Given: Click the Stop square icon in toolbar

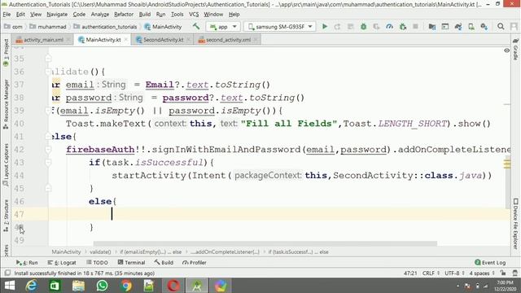Looking at the screenshot, I should coord(415,27).
